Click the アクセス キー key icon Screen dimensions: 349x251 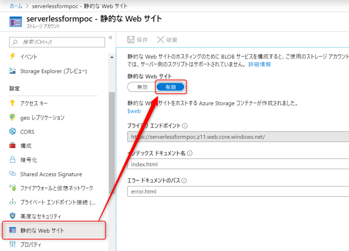pyautogui.click(x=13, y=103)
